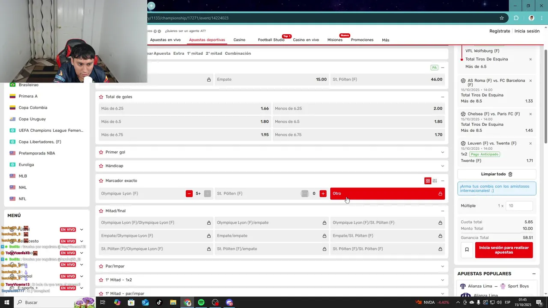Select the Otro exact score button
548x308 pixels.
pos(387,194)
